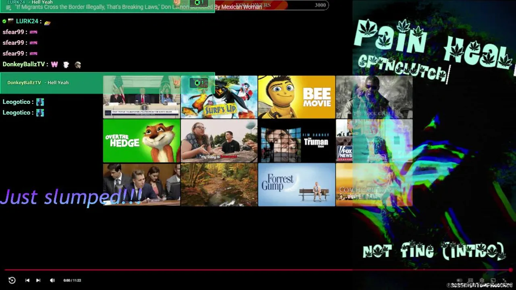The height and width of the screenshot is (290, 516).
Task: Click the 'Not Fine (Intro)' song title
Action: pyautogui.click(x=434, y=251)
